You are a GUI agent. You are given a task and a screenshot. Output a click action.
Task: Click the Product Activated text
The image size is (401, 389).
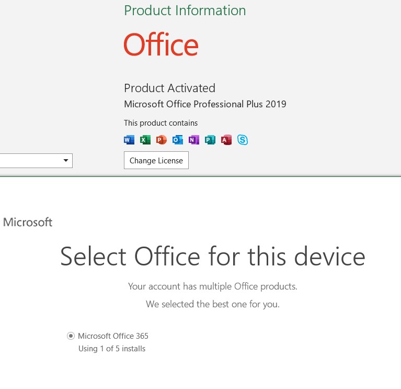(x=169, y=88)
